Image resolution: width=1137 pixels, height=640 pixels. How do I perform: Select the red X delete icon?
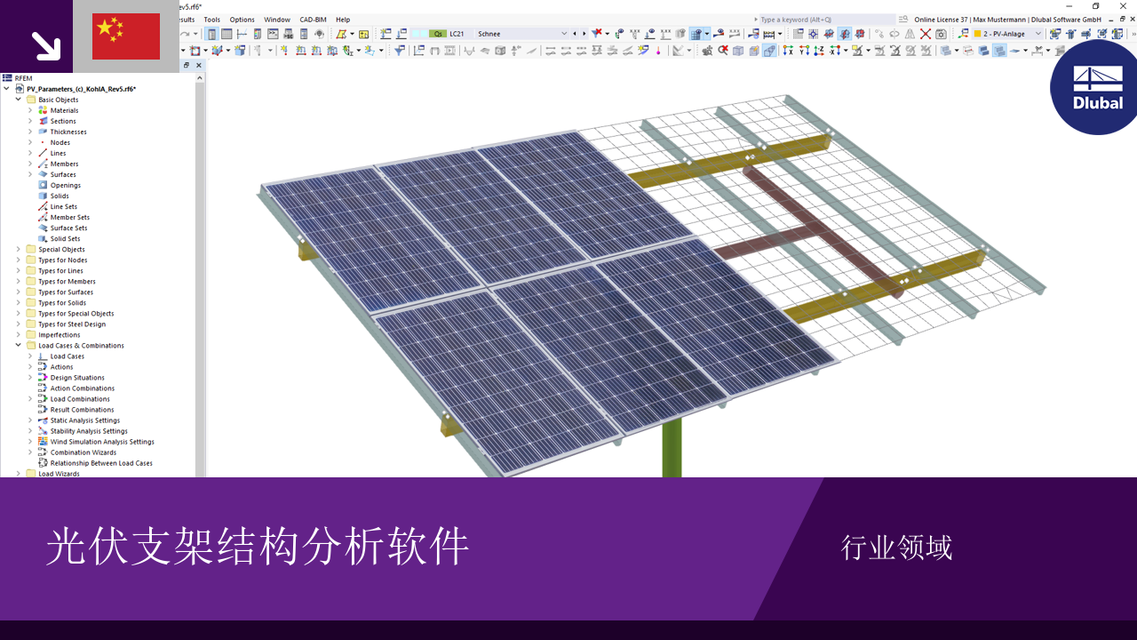(x=926, y=34)
